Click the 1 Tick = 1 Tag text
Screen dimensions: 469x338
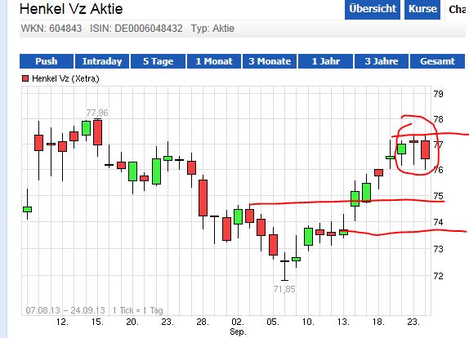137,310
